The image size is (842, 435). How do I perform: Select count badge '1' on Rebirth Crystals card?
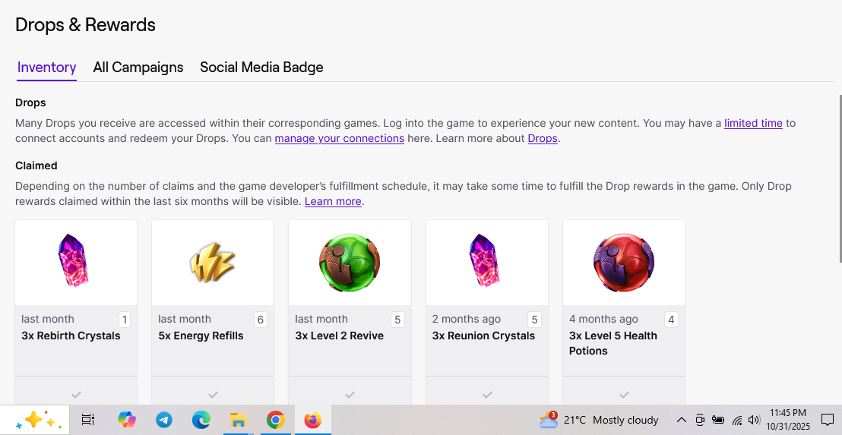[125, 320]
